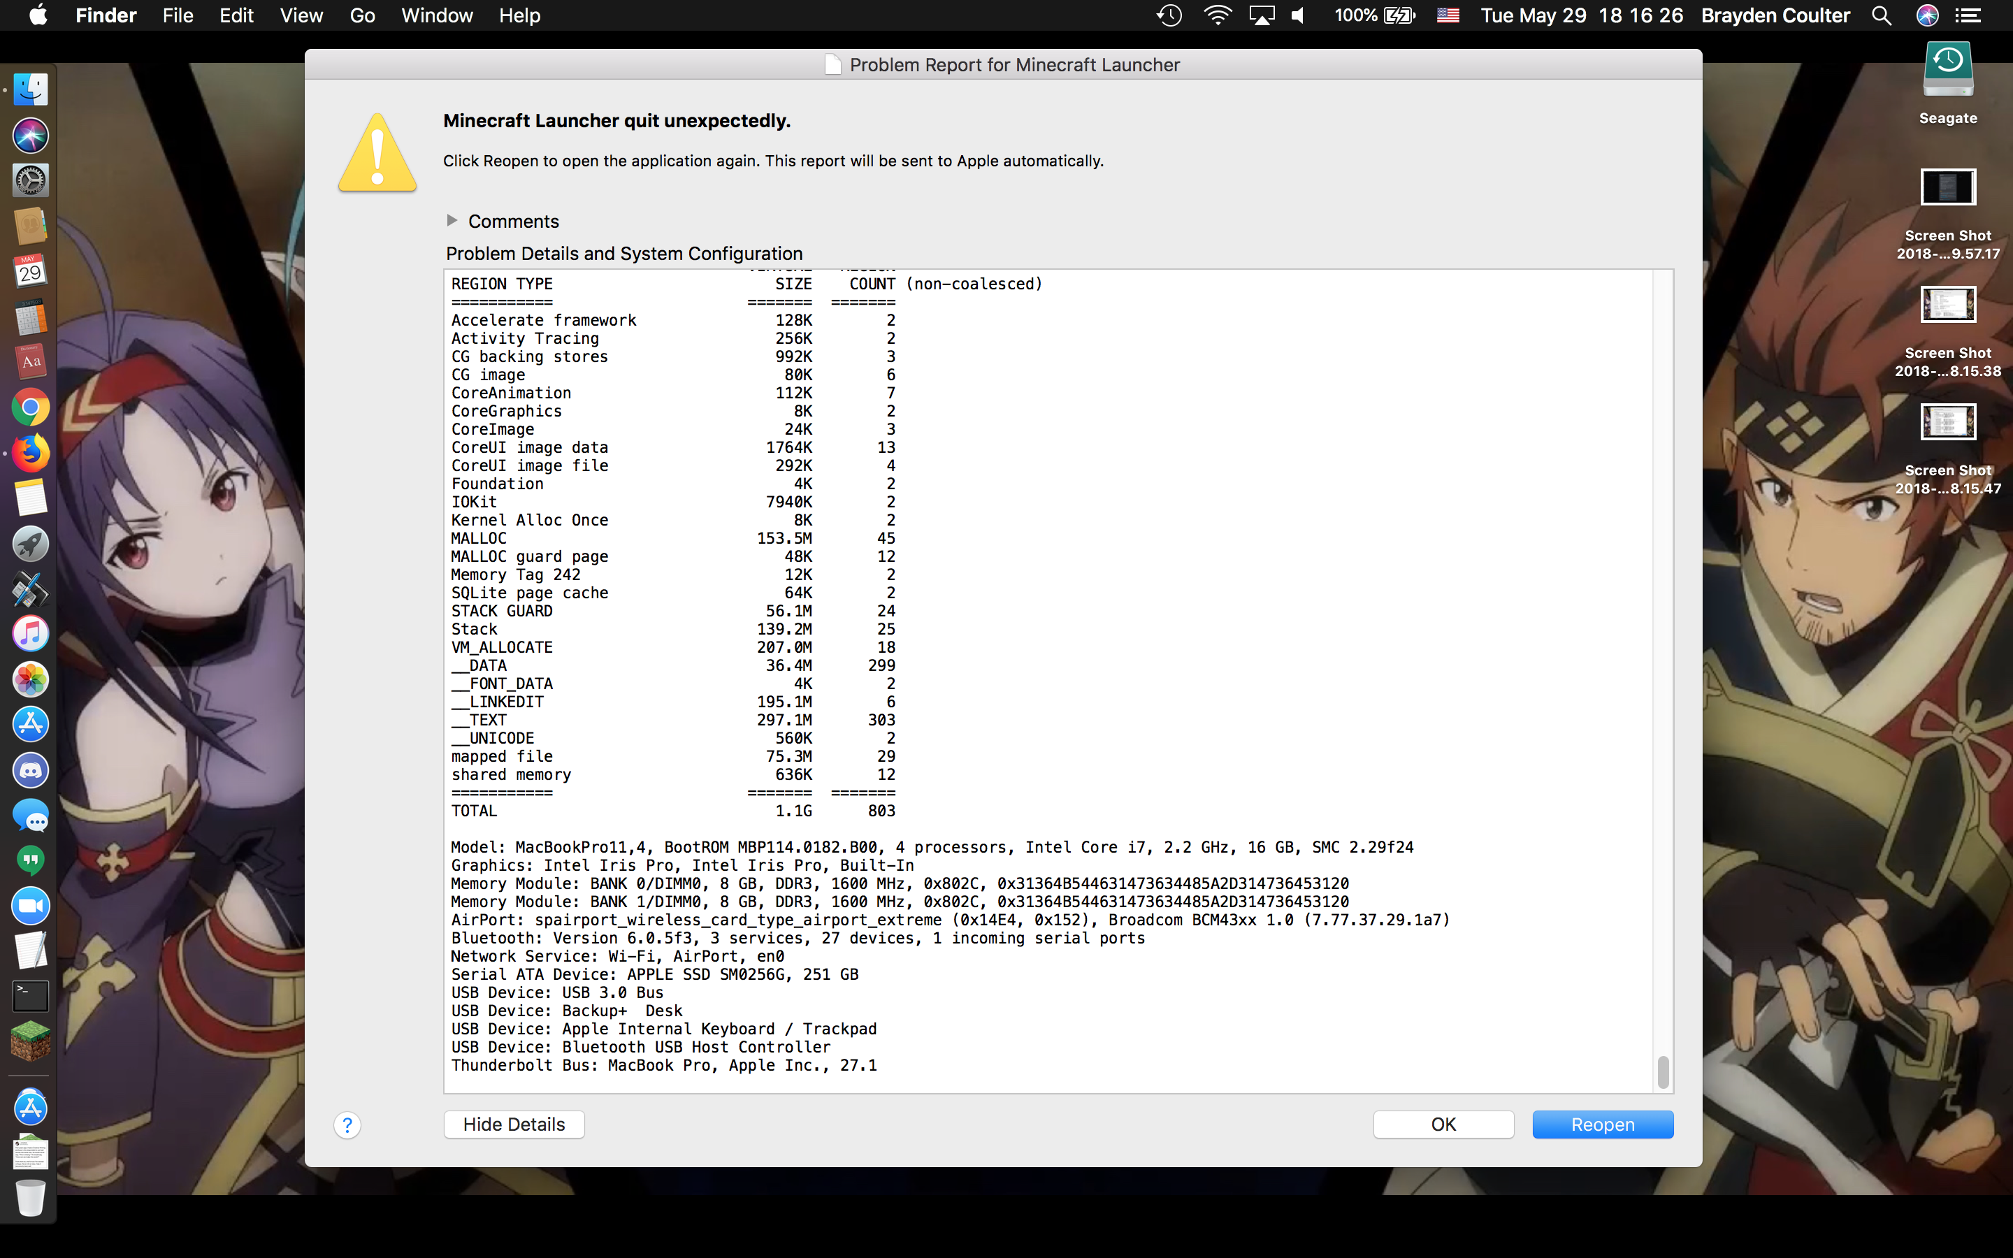Open Firefox from the Dock

point(31,453)
